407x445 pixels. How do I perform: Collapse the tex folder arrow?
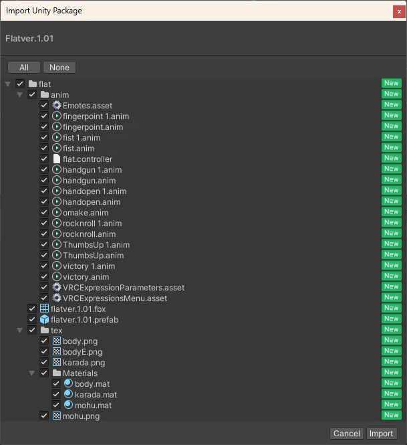[x=19, y=331]
